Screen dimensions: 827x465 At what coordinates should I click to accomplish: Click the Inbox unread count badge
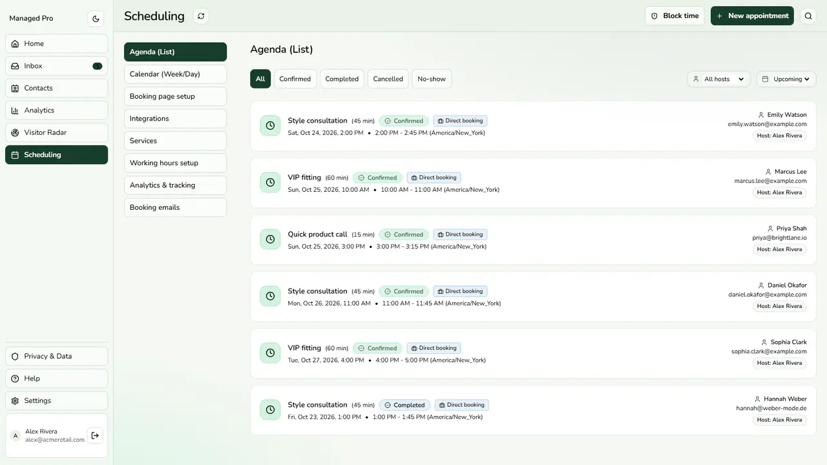(97, 66)
